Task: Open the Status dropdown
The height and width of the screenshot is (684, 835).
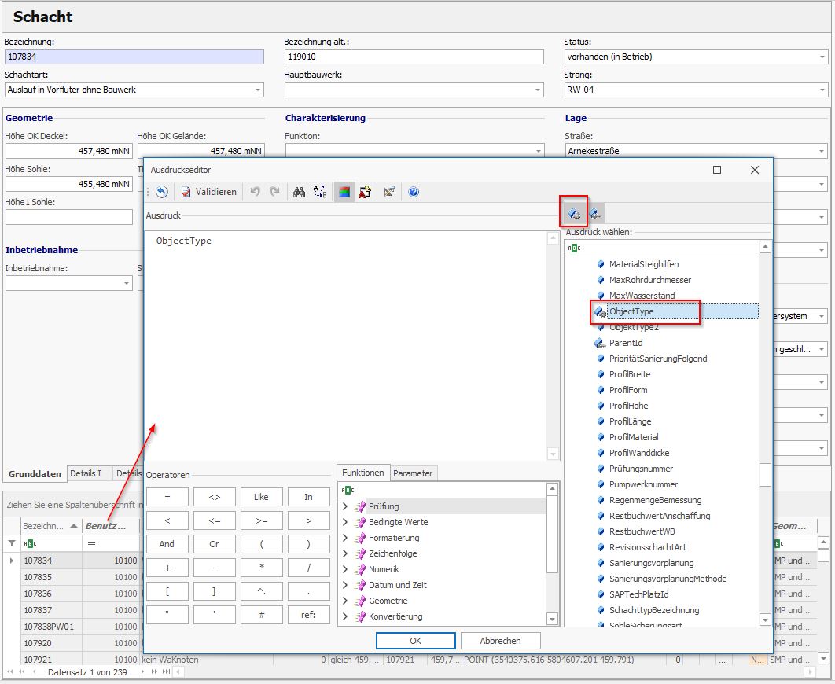Action: point(822,57)
